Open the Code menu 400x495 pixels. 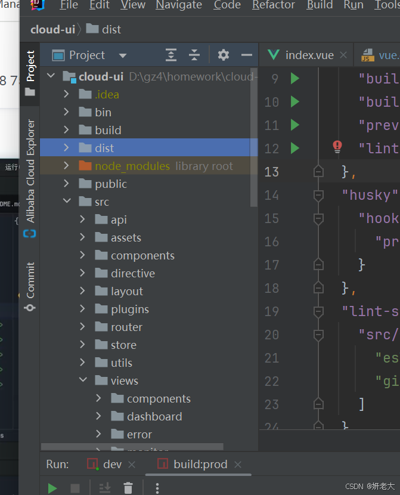[227, 5]
